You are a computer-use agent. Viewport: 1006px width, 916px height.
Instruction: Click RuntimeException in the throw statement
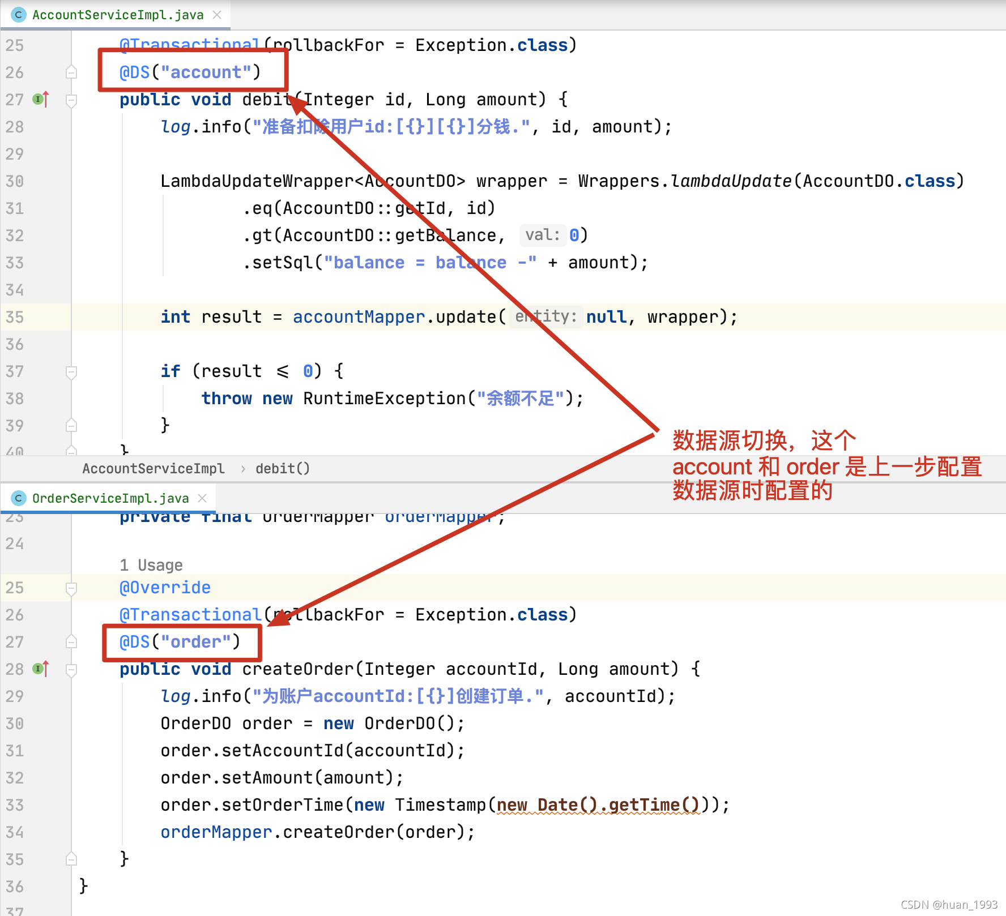(x=385, y=399)
